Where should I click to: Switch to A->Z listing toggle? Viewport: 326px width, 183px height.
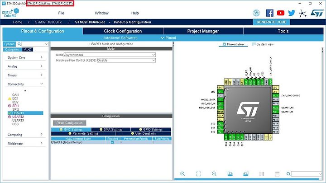point(28,50)
